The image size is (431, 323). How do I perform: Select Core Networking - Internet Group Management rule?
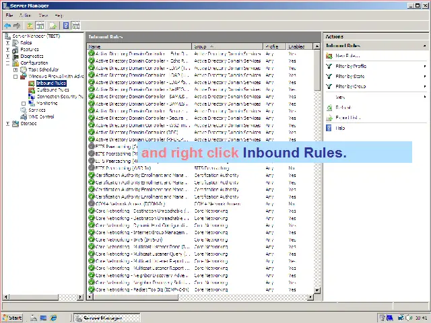201,233
